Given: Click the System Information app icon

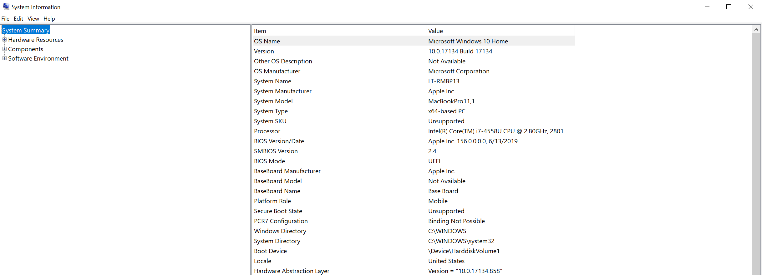Looking at the screenshot, I should (6, 7).
